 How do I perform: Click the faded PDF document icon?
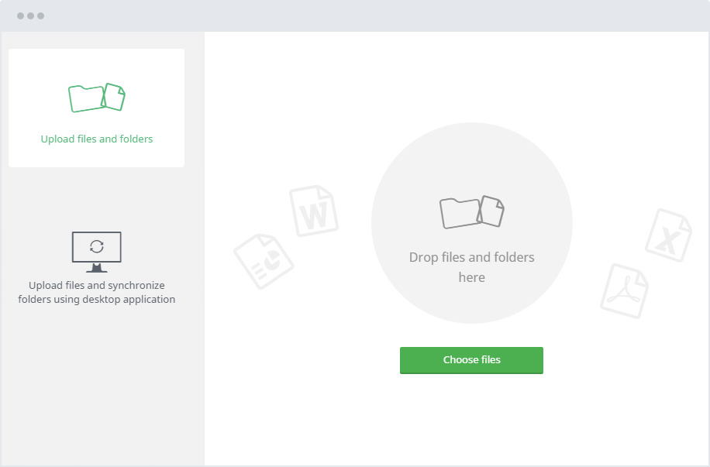pyautogui.click(x=625, y=290)
